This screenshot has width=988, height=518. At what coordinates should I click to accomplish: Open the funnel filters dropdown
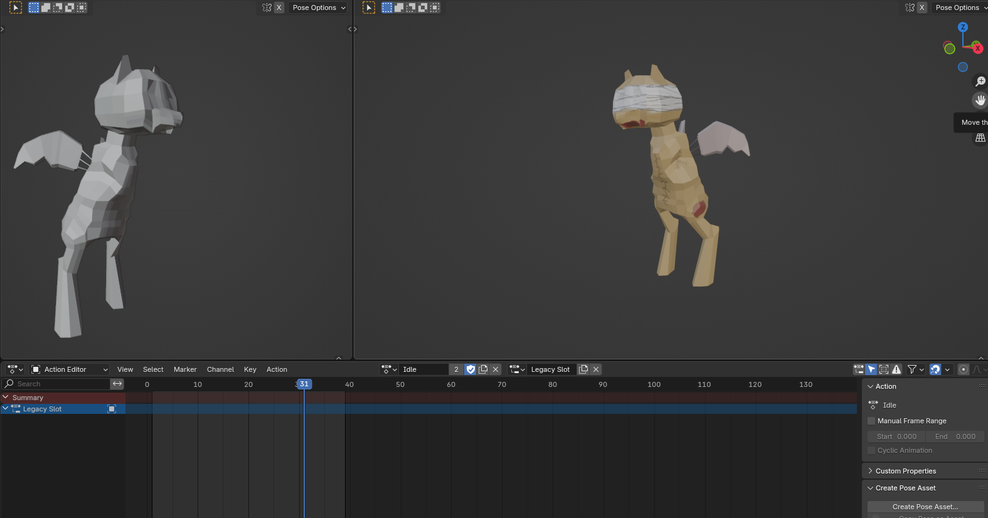pos(916,369)
